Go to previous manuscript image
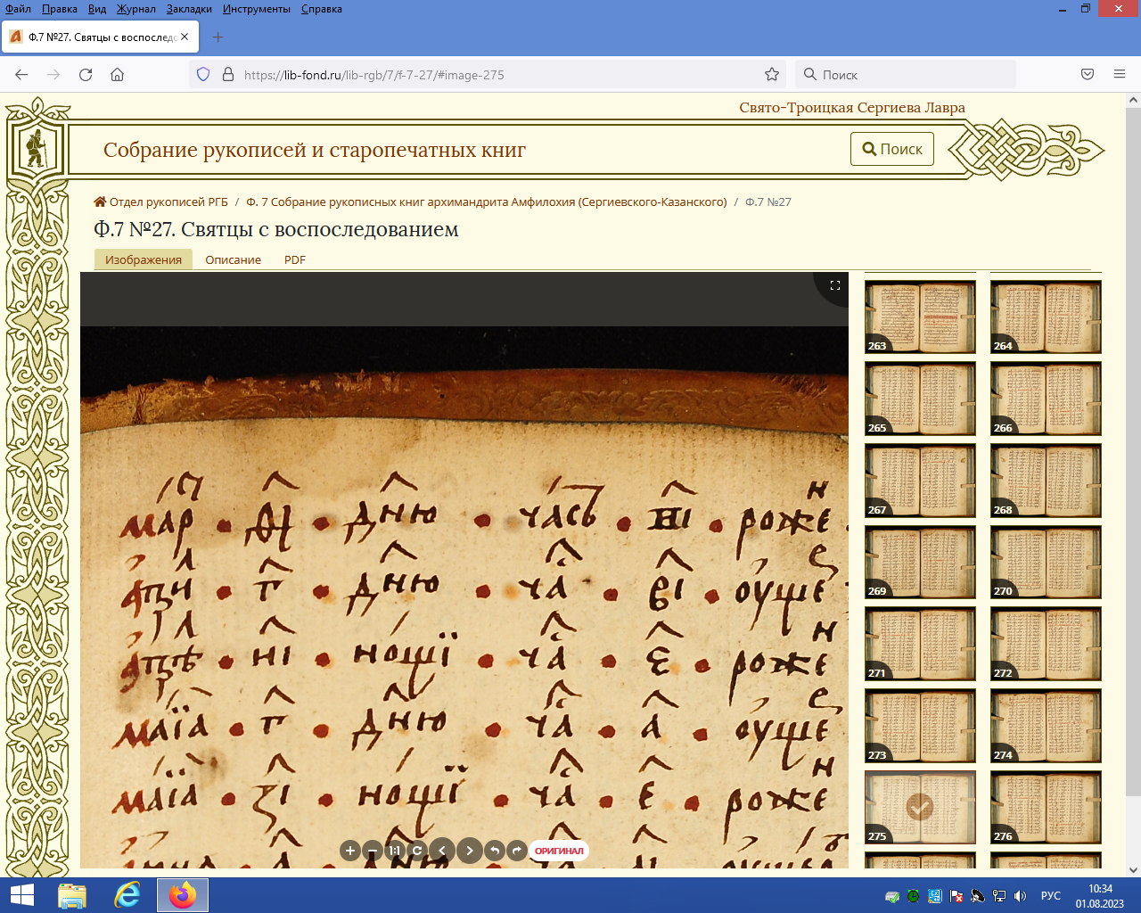 [442, 851]
